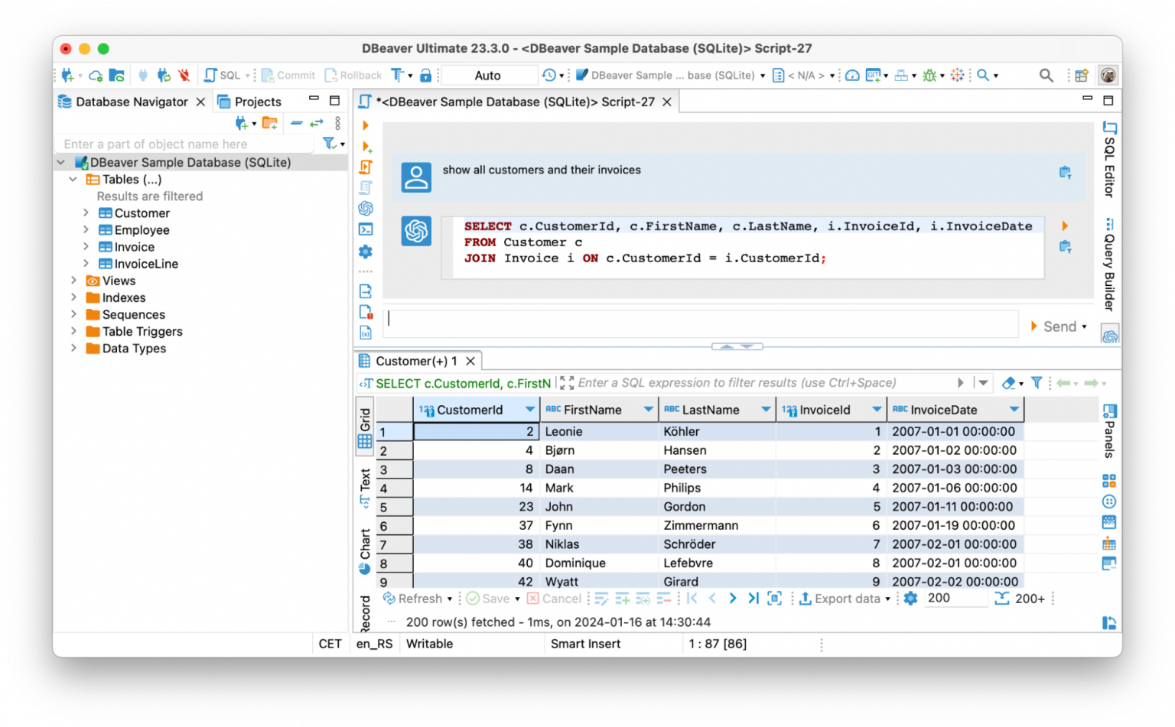Toggle the filter icon above the result grid
The image size is (1175, 727).
pyautogui.click(x=1037, y=382)
